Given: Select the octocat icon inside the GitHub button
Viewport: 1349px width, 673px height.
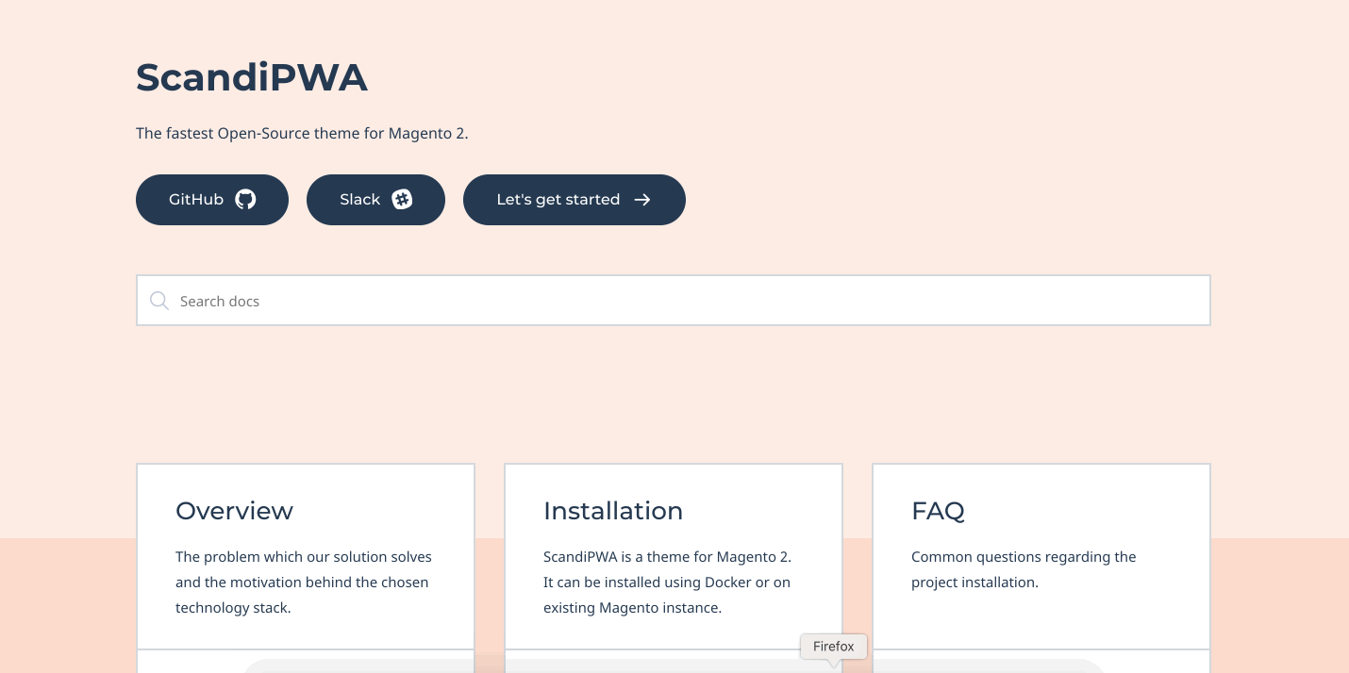Looking at the screenshot, I should click(245, 200).
